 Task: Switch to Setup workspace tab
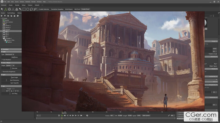tap(23, 5)
